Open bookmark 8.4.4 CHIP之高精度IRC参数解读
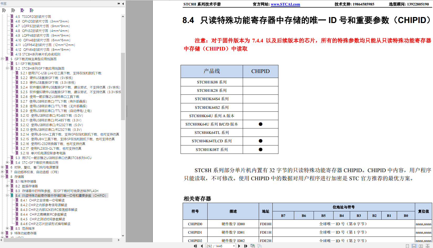 click(44, 215)
